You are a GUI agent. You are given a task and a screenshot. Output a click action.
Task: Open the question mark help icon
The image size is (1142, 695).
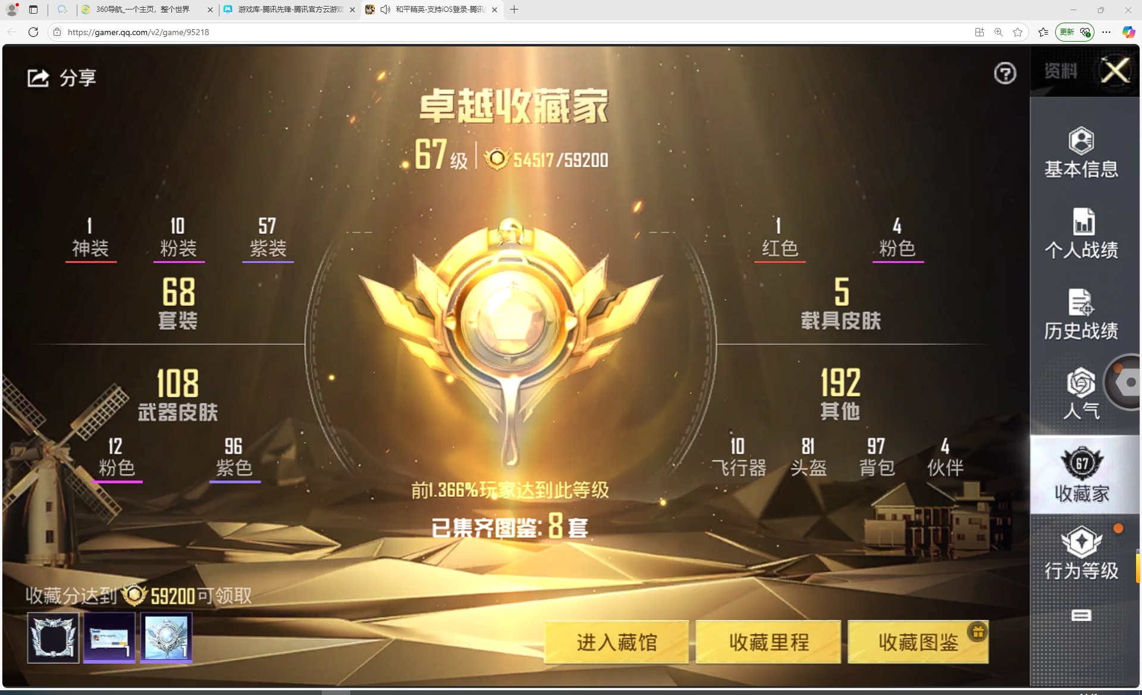tap(1005, 73)
